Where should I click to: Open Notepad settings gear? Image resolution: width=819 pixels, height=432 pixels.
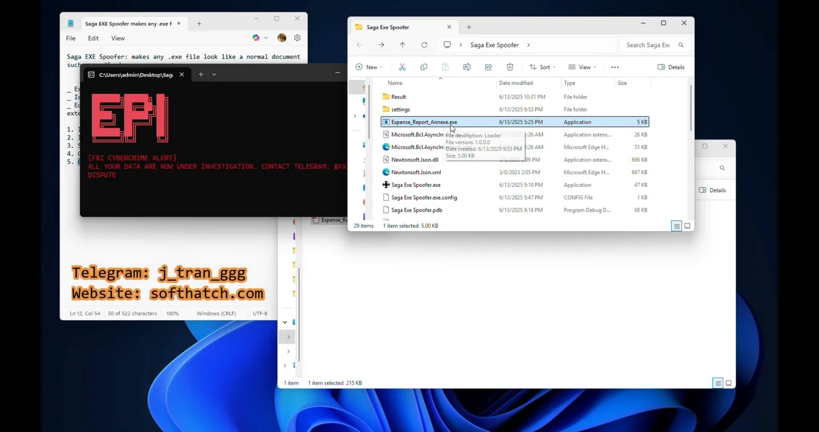pyautogui.click(x=298, y=38)
